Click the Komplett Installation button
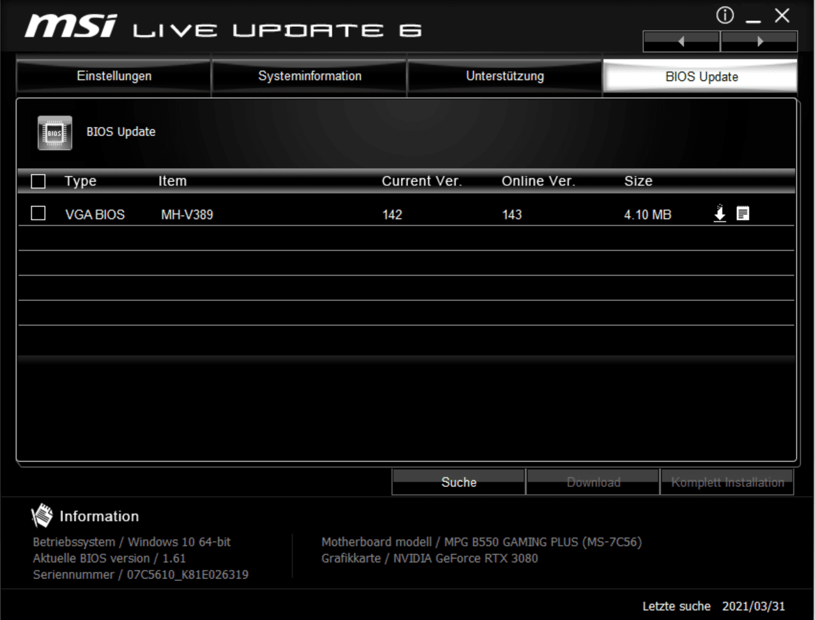This screenshot has width=815, height=620. [727, 482]
